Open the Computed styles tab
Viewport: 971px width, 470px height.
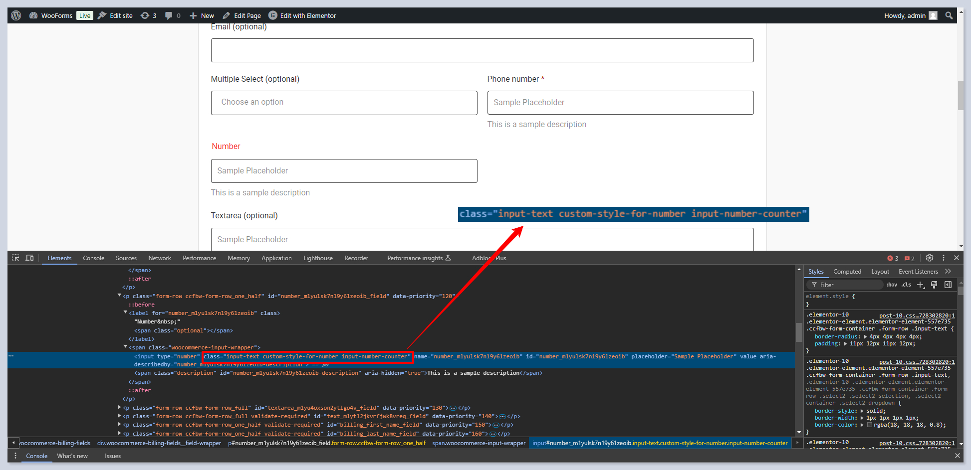coord(847,272)
